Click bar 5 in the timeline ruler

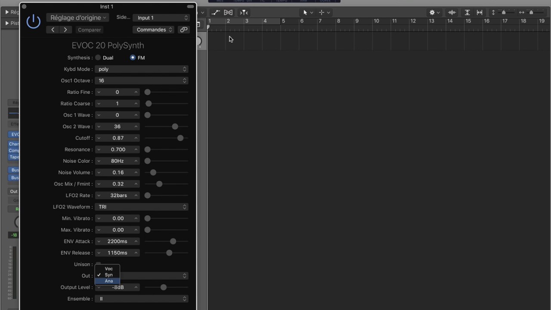coord(283,21)
